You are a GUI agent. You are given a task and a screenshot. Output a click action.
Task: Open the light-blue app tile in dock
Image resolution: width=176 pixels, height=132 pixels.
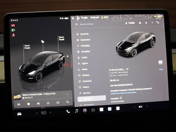[110, 109]
